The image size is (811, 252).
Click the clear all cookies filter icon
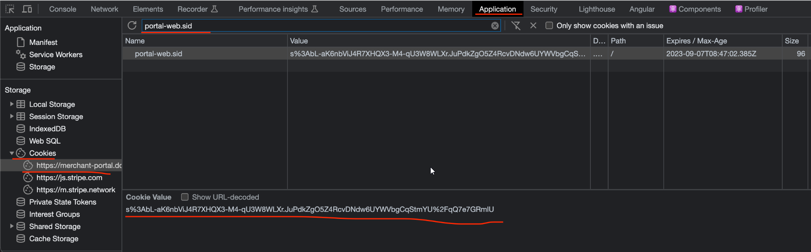coord(516,25)
